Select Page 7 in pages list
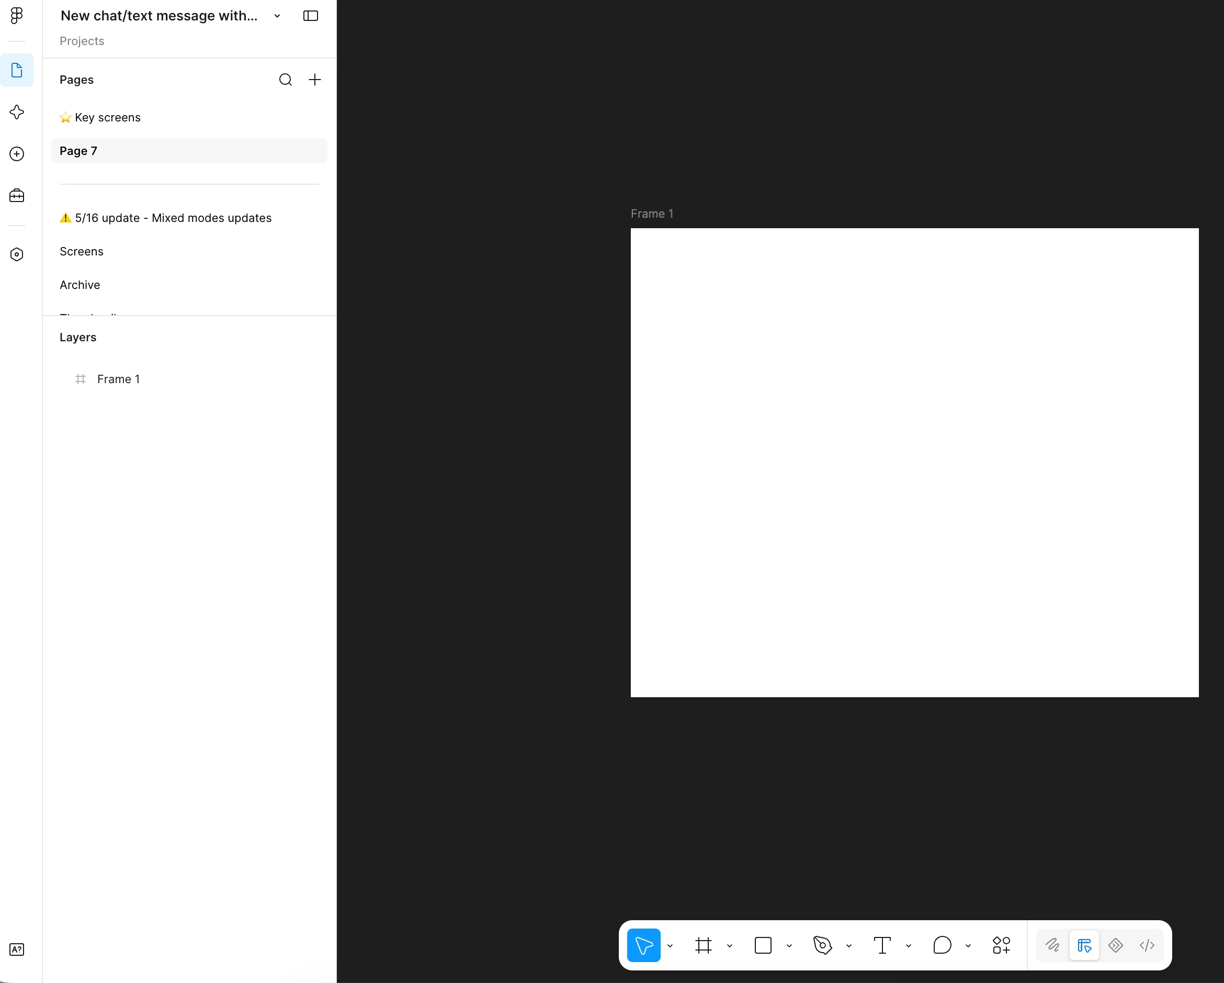This screenshot has width=1224, height=983. [189, 151]
